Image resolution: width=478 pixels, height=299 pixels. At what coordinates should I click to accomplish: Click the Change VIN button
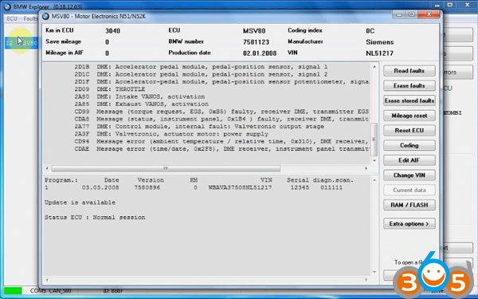tap(409, 175)
